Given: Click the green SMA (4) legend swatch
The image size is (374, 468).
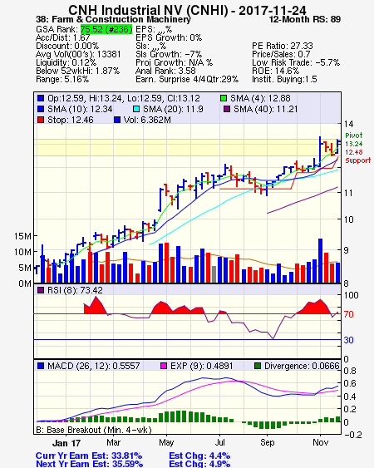Looking at the screenshot, I should point(224,98).
